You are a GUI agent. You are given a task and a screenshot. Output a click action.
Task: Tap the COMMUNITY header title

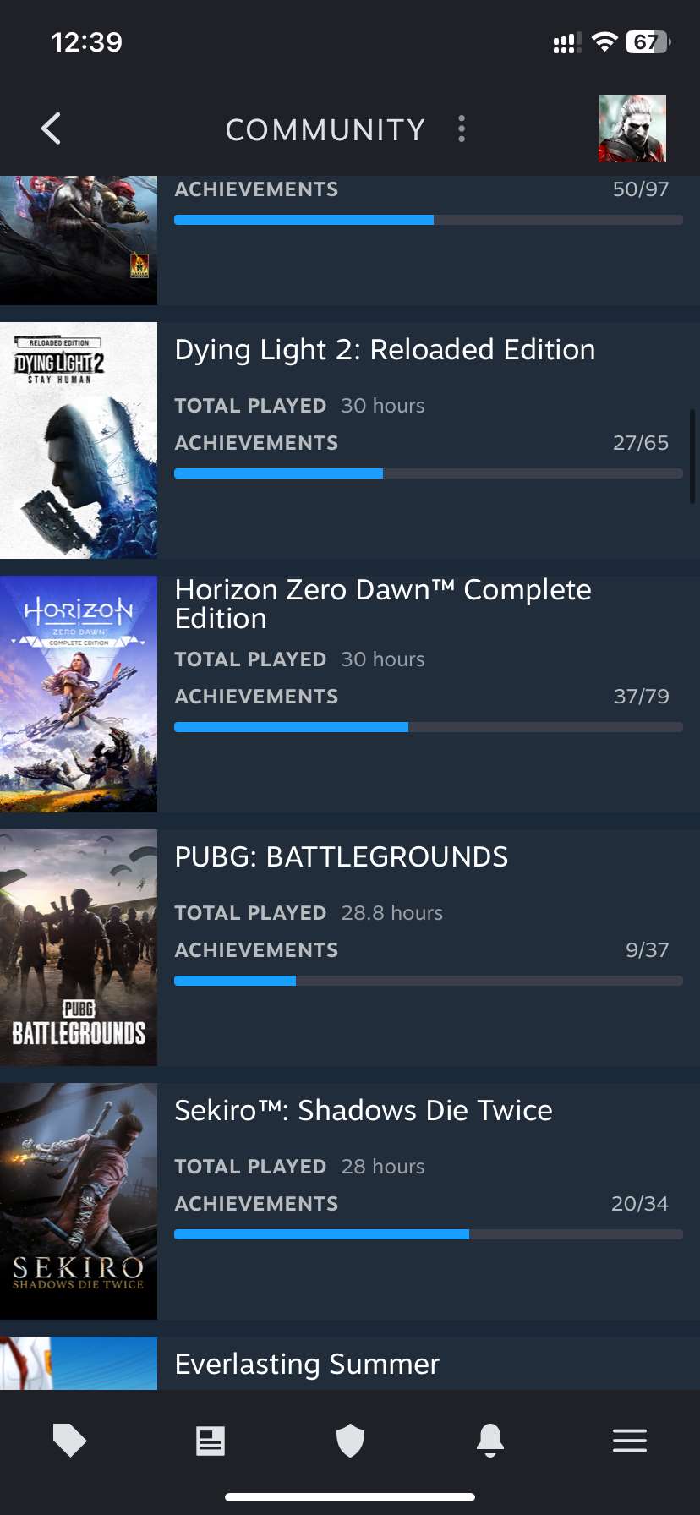325,129
